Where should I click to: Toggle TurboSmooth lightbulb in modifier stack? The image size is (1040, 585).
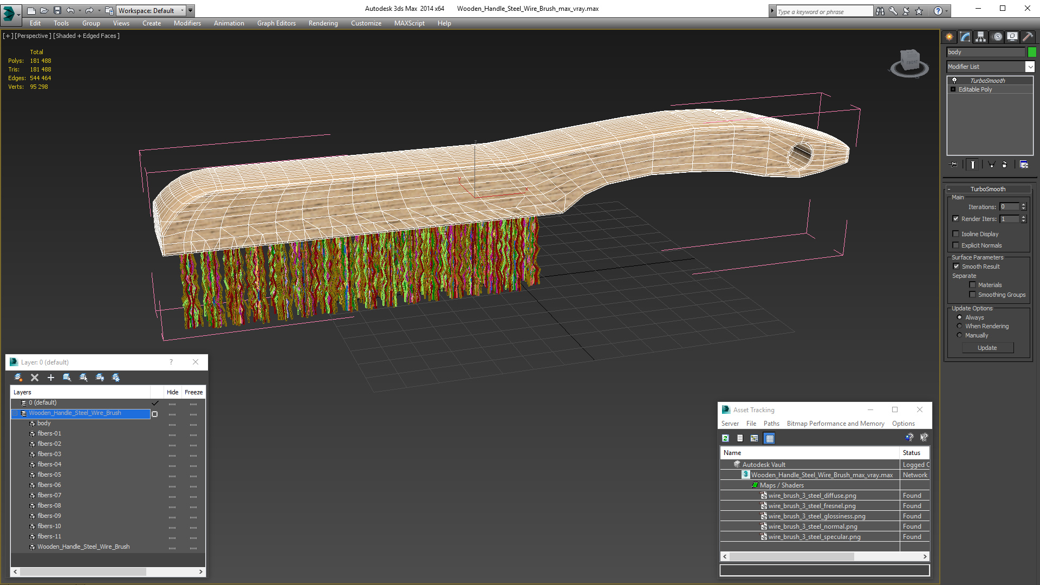click(954, 80)
